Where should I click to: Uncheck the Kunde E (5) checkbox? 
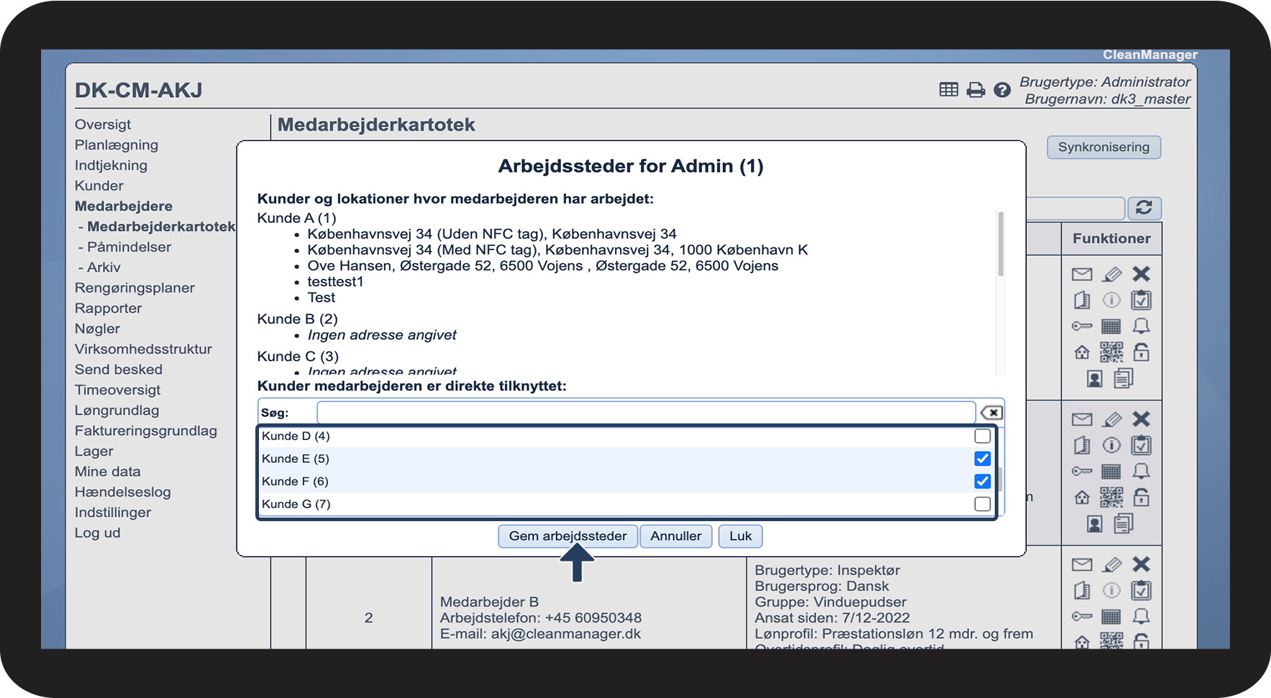(x=983, y=459)
